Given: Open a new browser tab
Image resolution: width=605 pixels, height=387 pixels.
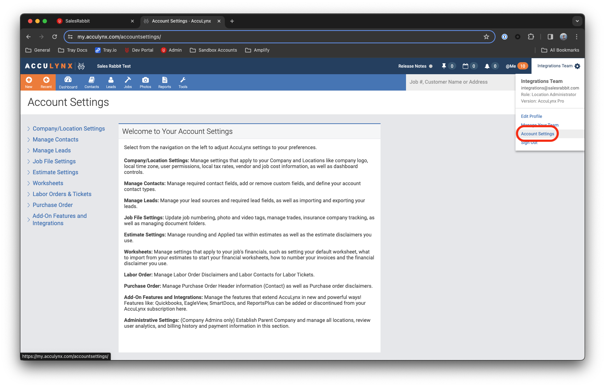Looking at the screenshot, I should tap(232, 21).
